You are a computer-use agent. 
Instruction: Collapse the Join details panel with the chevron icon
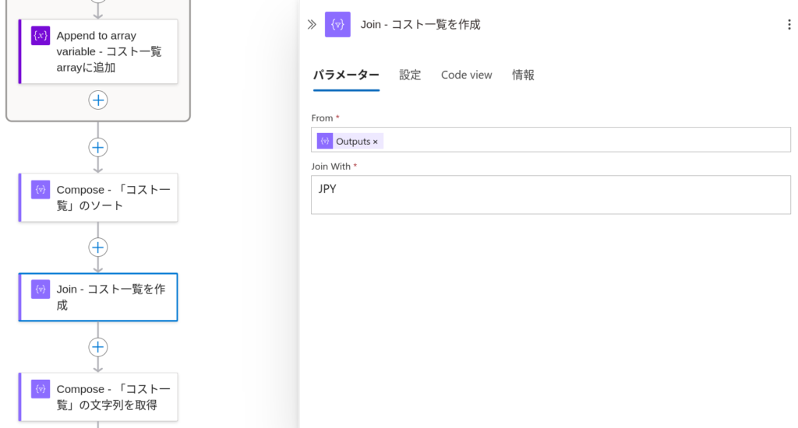point(312,24)
